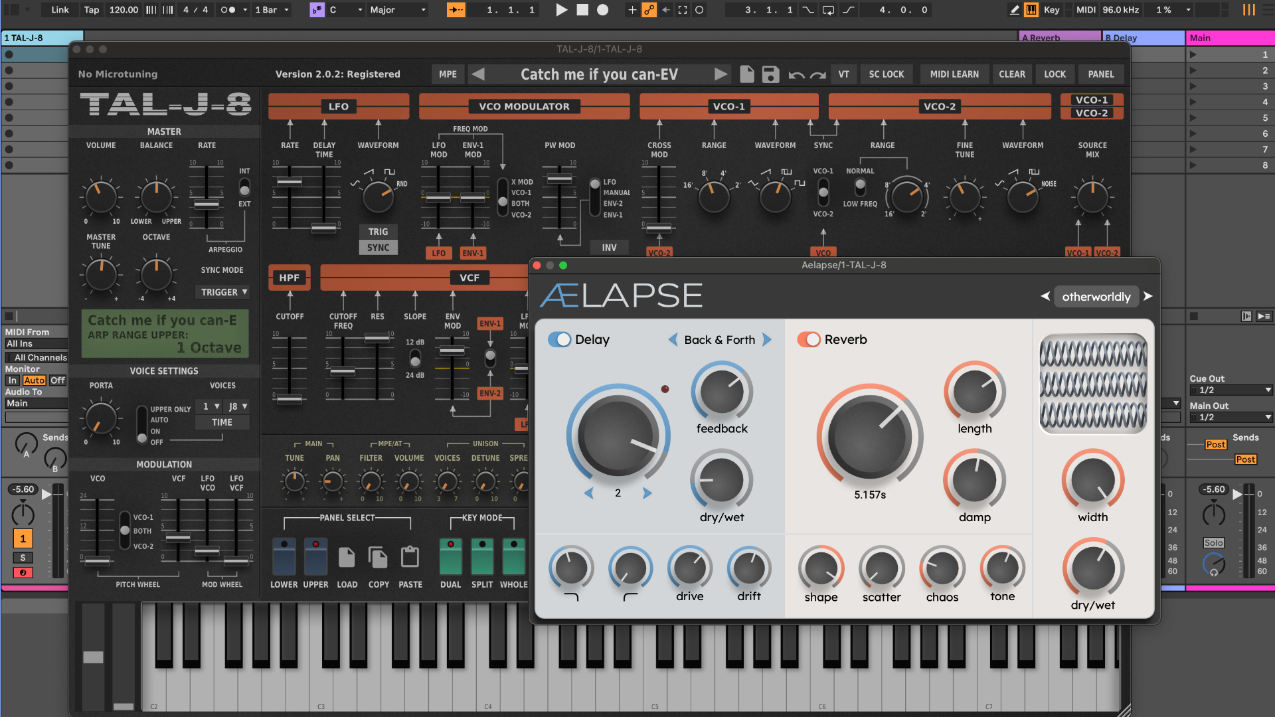Viewport: 1275px width, 717px height.
Task: Click the panel PASTE clipboard icon
Action: tap(410, 558)
